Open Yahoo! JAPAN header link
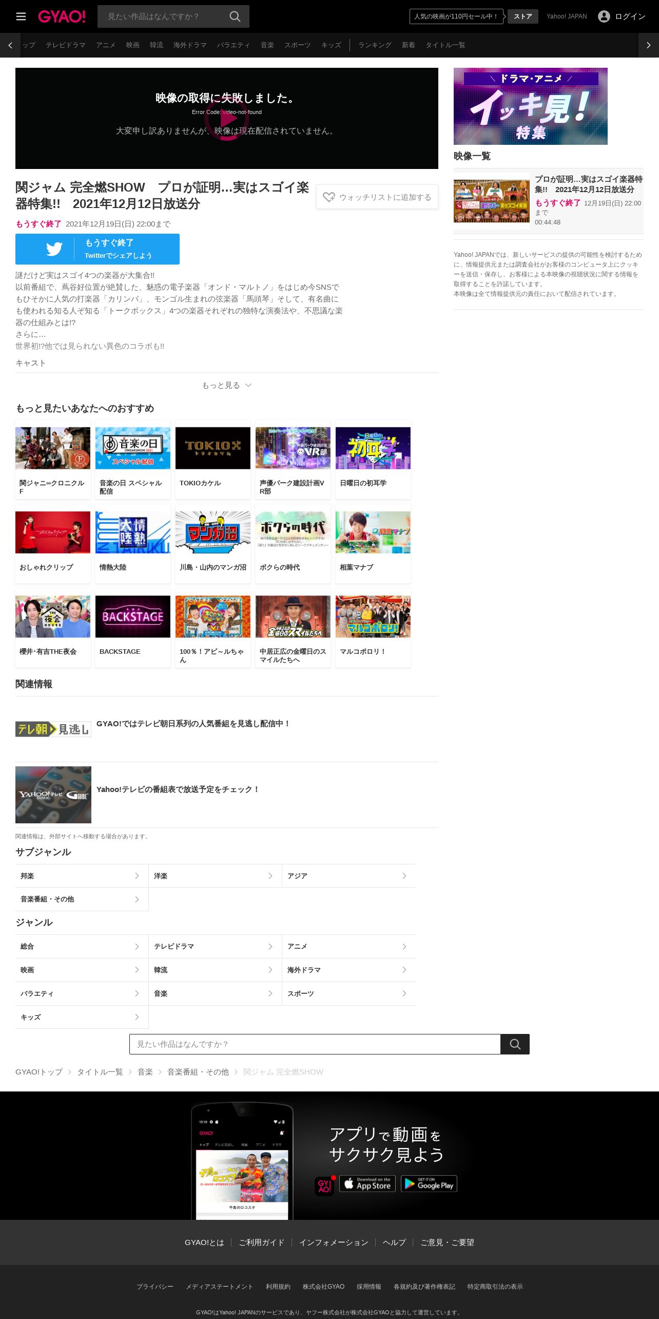The width and height of the screenshot is (659, 1319). click(x=567, y=16)
